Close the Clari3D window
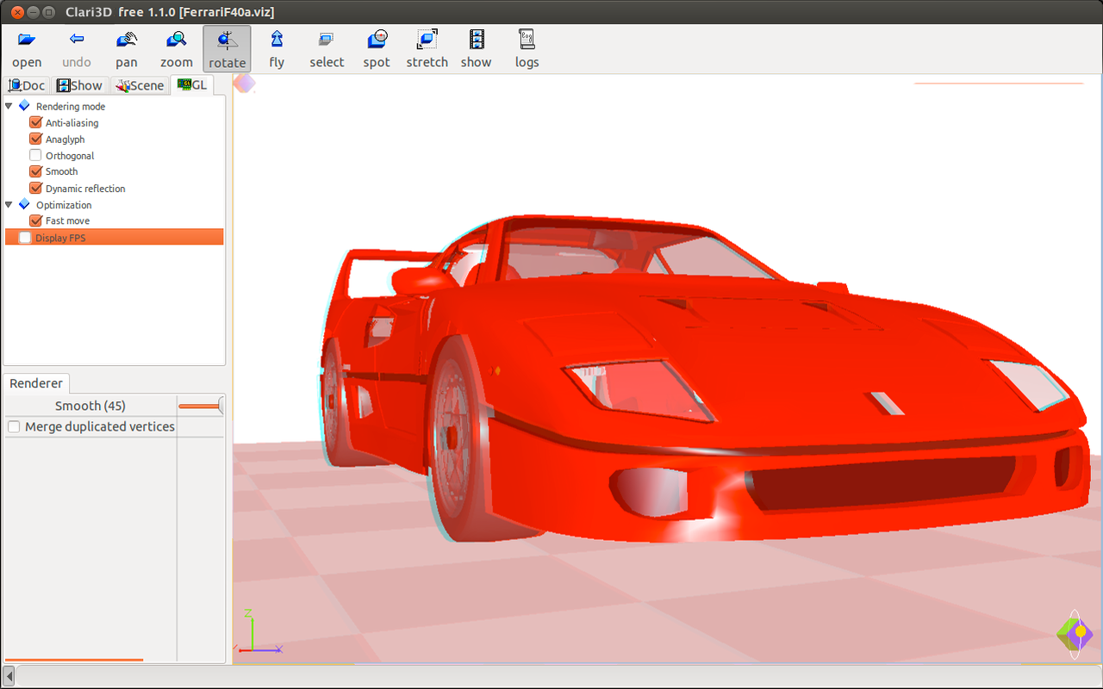This screenshot has width=1103, height=689. click(17, 12)
